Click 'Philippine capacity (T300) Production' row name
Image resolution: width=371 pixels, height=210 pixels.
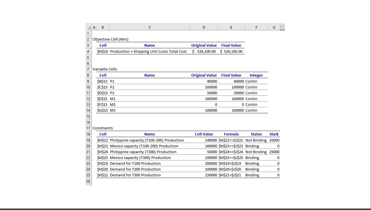143,152
